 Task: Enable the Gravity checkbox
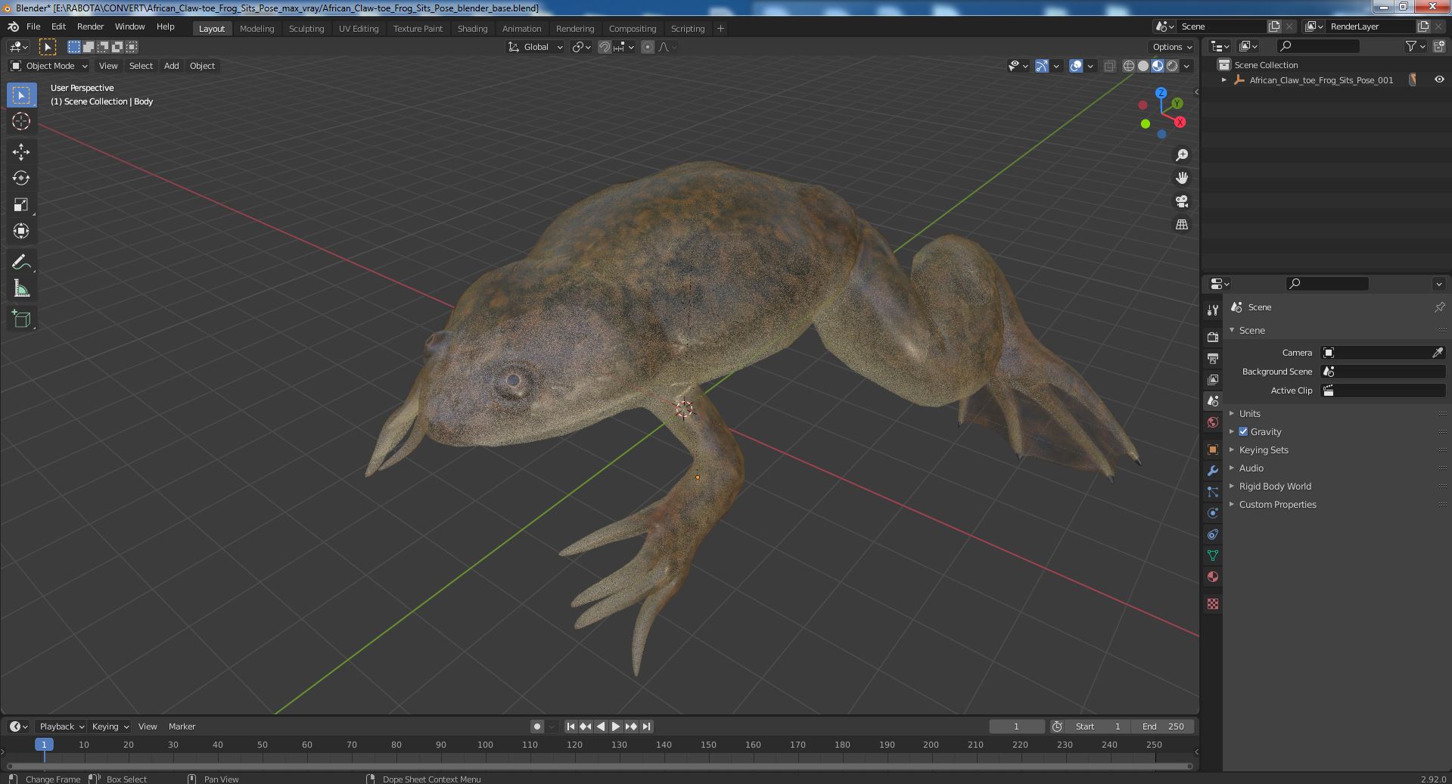1243,431
